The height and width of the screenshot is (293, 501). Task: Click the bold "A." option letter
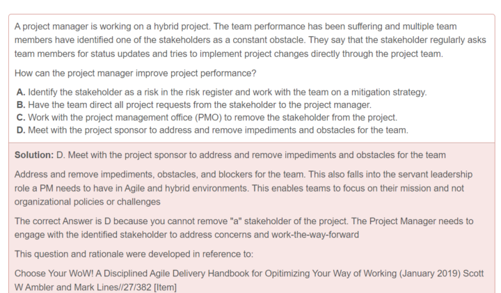pyautogui.click(x=21, y=92)
